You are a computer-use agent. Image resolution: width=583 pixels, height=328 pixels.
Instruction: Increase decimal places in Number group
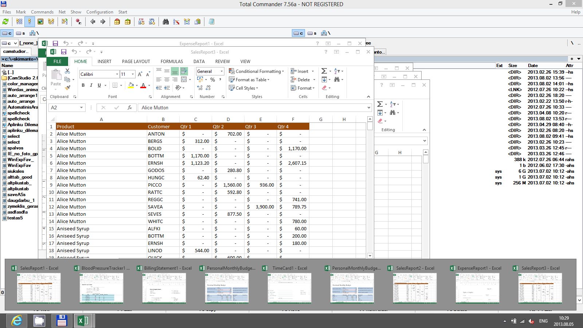[200, 88]
